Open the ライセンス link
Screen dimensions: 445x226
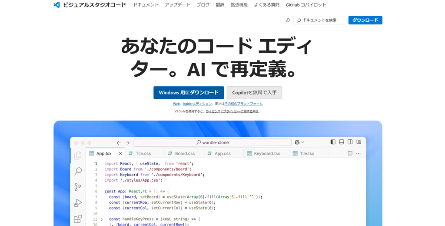point(213,111)
